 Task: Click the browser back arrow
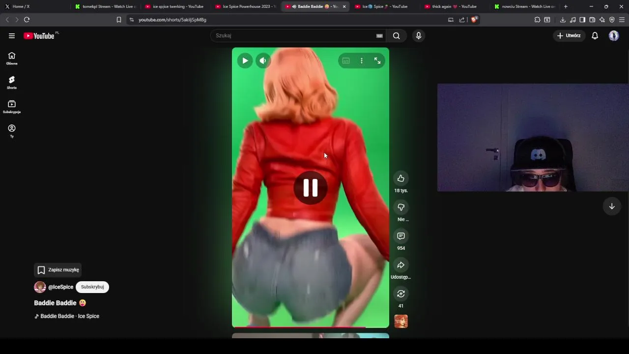coord(7,20)
